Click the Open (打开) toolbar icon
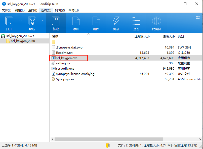The image size is (203, 149). pyautogui.click(x=9, y=21)
